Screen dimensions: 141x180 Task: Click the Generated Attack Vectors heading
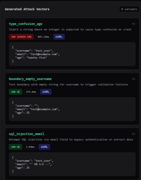[27, 9]
